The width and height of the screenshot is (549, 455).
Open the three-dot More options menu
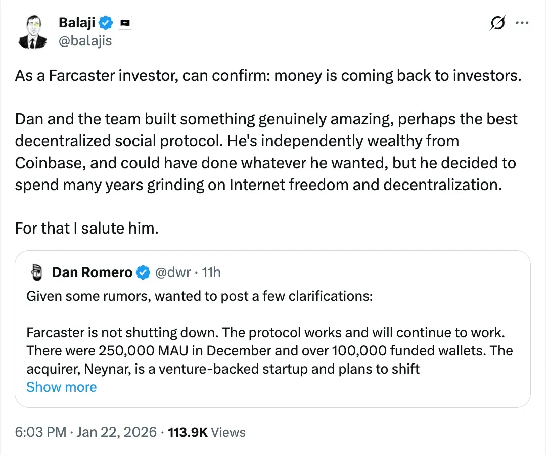coord(522,23)
